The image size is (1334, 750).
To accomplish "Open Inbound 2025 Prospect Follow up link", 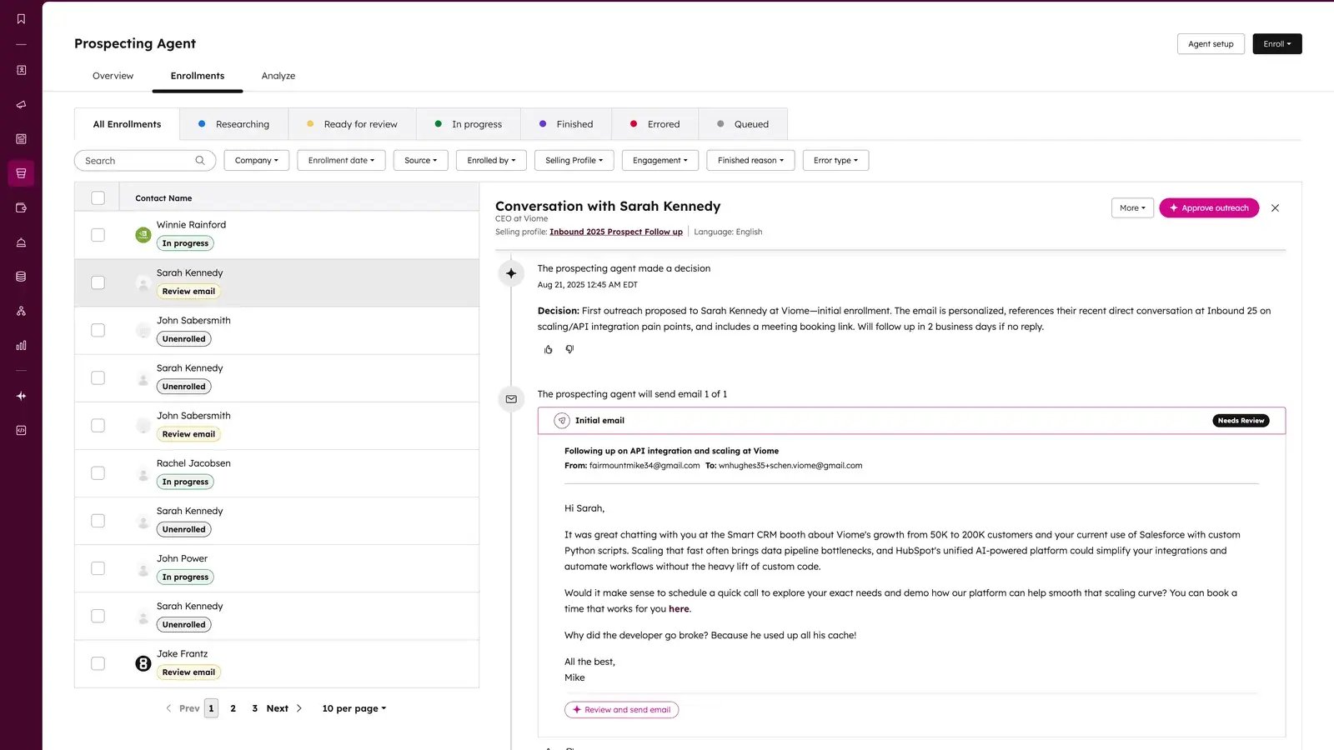I will click(616, 232).
